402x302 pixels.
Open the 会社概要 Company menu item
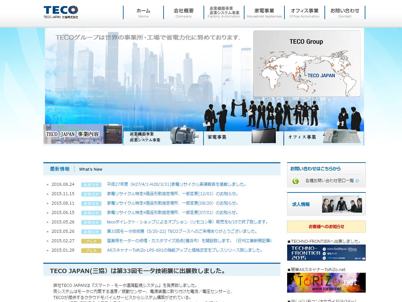point(184,12)
